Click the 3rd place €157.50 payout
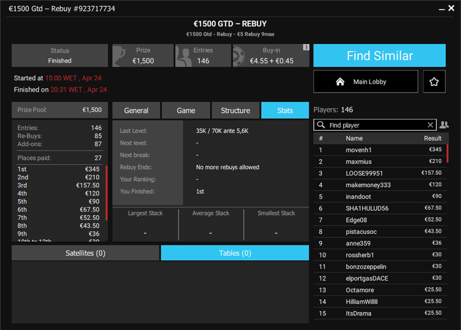Screen dimensions: 461x330 pyautogui.click(x=59, y=185)
